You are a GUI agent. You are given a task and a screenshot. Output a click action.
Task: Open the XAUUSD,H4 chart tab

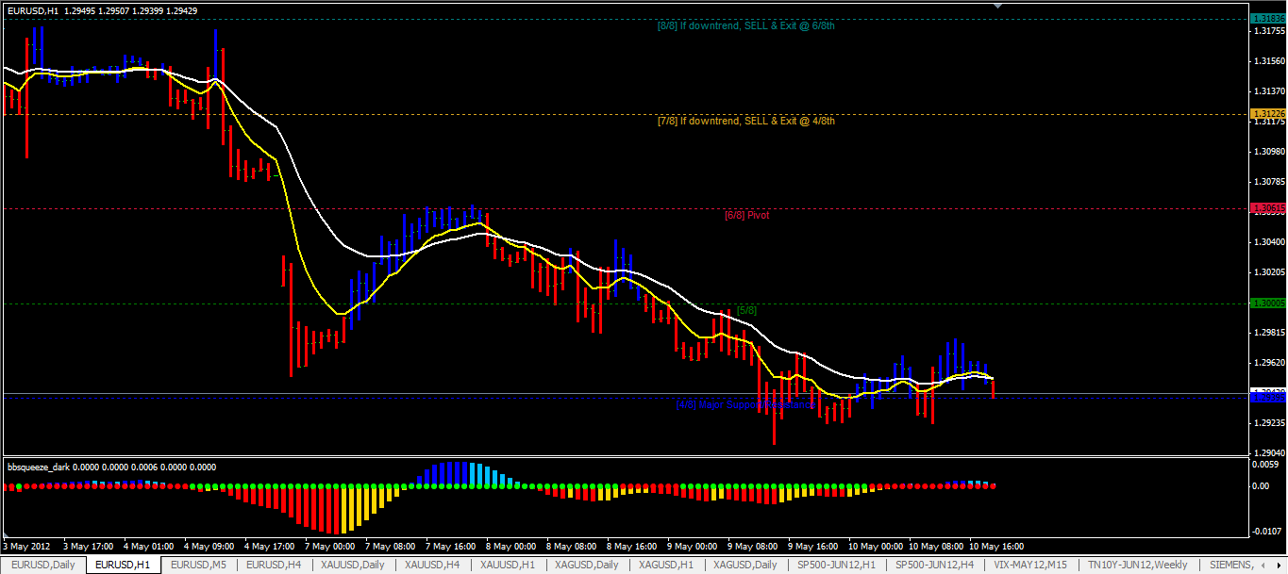click(431, 565)
